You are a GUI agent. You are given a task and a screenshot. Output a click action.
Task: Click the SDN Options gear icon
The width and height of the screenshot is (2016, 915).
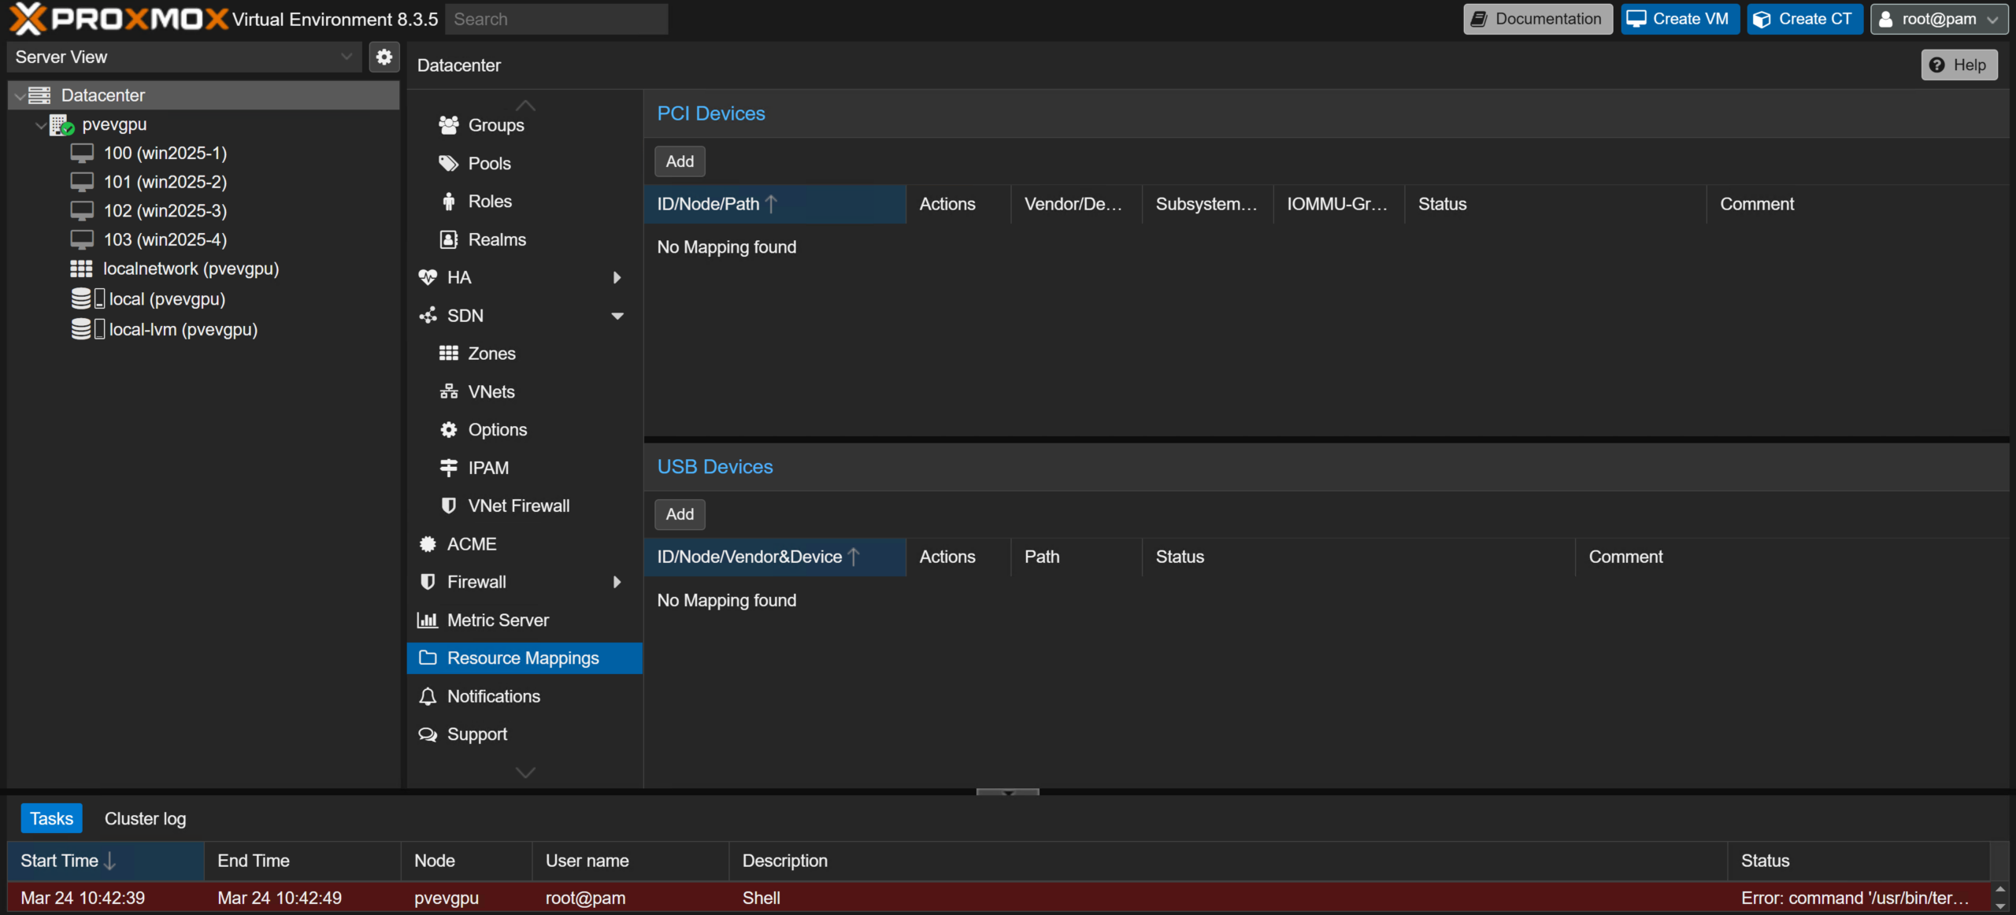point(449,430)
